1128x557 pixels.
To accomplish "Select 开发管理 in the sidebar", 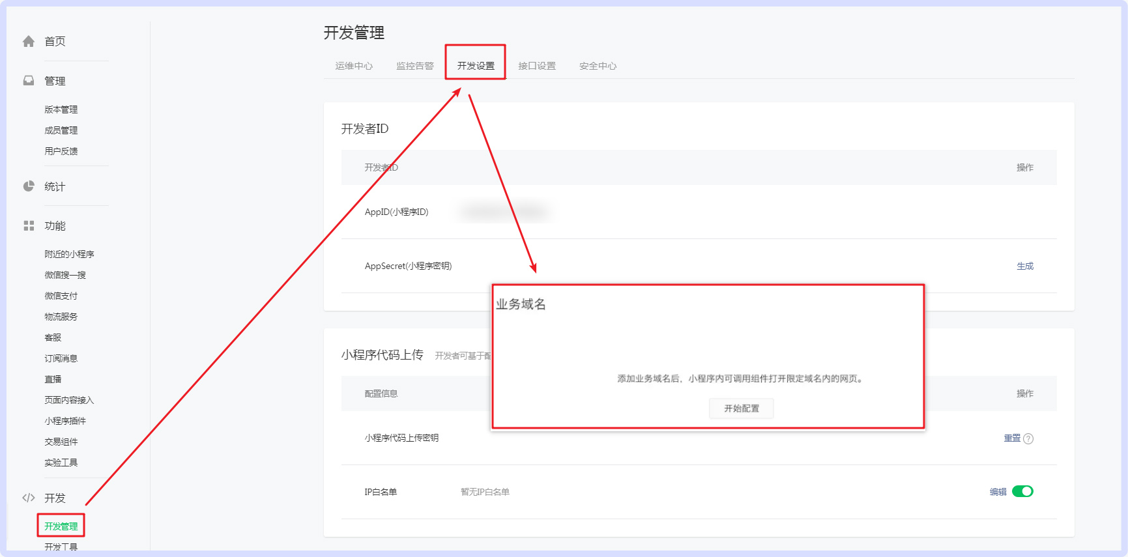I will tap(61, 526).
